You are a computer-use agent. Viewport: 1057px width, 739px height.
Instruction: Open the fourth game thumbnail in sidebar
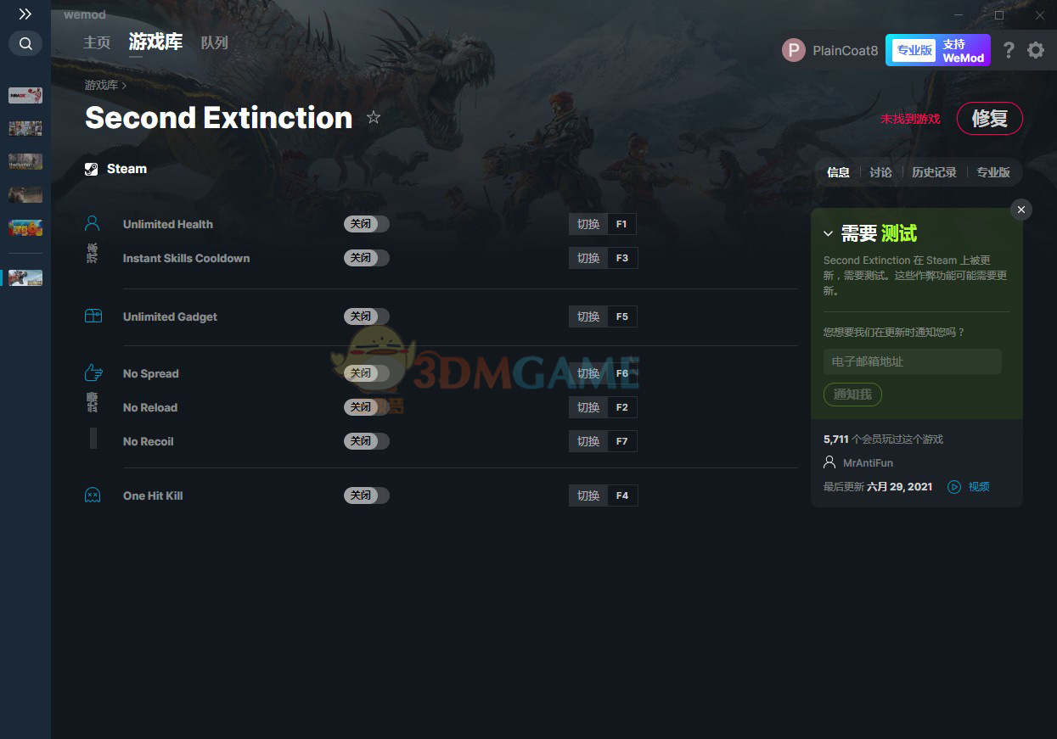(25, 194)
